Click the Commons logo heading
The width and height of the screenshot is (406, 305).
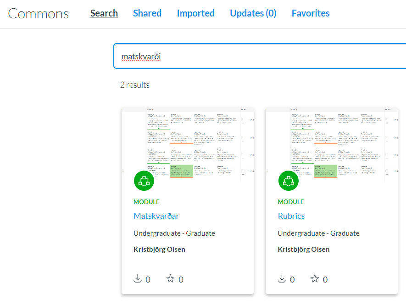pos(39,14)
